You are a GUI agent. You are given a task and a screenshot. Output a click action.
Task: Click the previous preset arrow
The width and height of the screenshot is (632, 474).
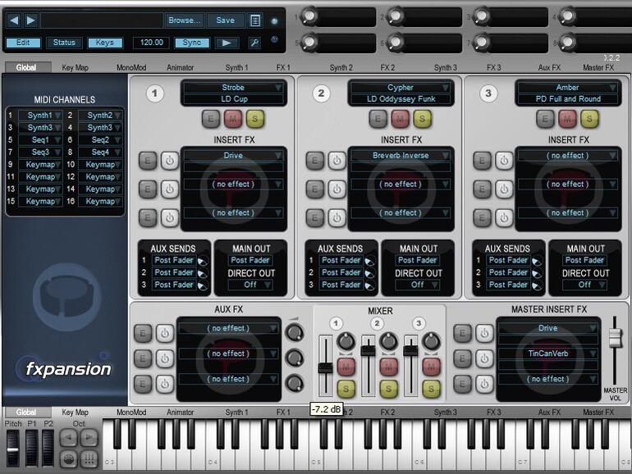[x=14, y=21]
